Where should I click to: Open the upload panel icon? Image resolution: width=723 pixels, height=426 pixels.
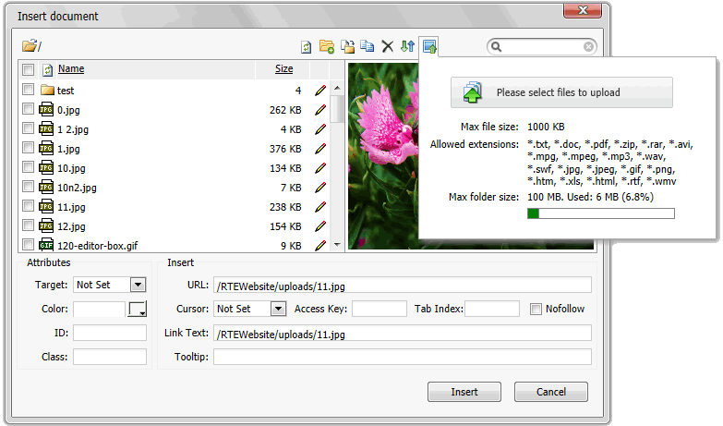pos(429,46)
